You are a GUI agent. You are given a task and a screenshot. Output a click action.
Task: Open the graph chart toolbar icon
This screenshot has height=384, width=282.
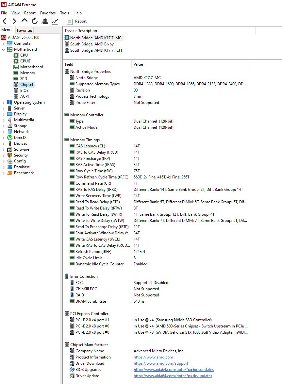pyautogui.click(x=55, y=21)
